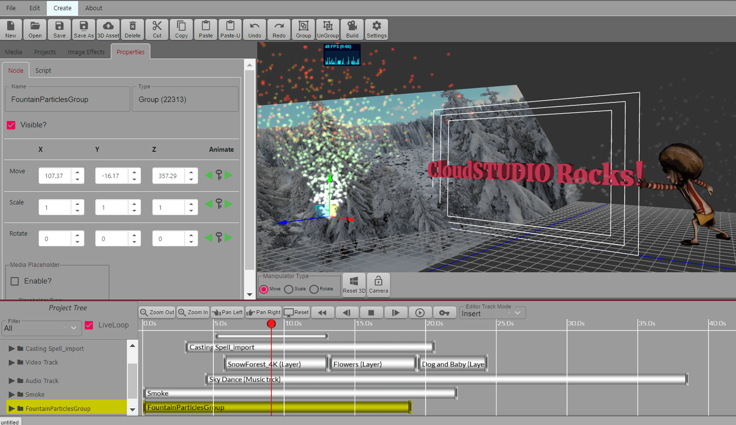Decrease Rotate Z value with stepper

[x=191, y=243]
